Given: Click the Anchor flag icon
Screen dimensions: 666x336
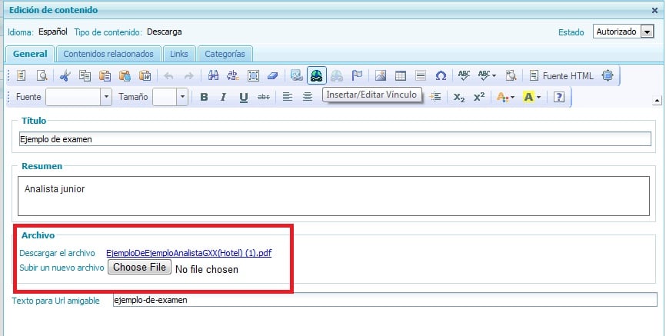Looking at the screenshot, I should pos(356,75).
